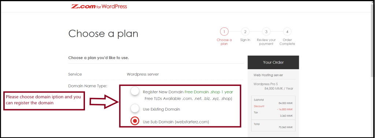
Task: Click the Choose a plan page heading
Action: coord(103,34)
